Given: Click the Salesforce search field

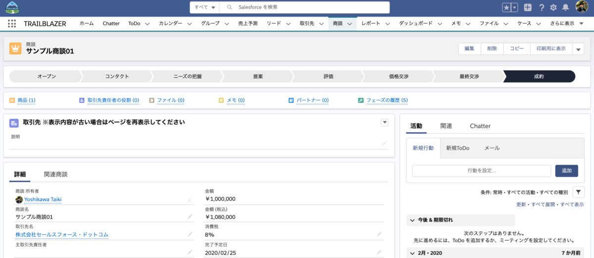Looking at the screenshot, I should [304, 7].
